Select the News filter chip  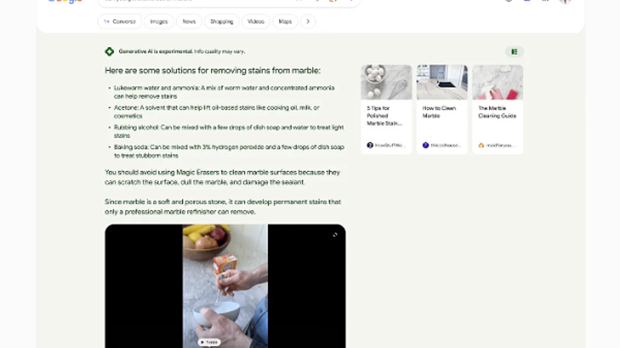189,22
